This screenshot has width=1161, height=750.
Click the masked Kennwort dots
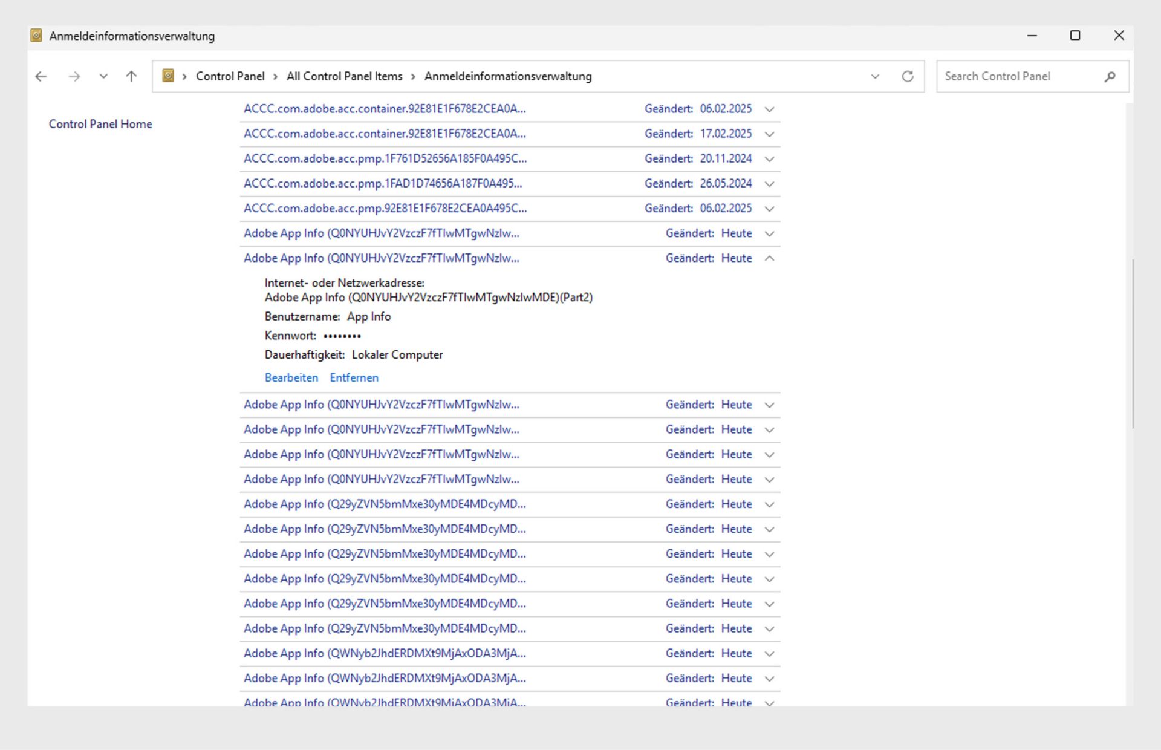[342, 336]
